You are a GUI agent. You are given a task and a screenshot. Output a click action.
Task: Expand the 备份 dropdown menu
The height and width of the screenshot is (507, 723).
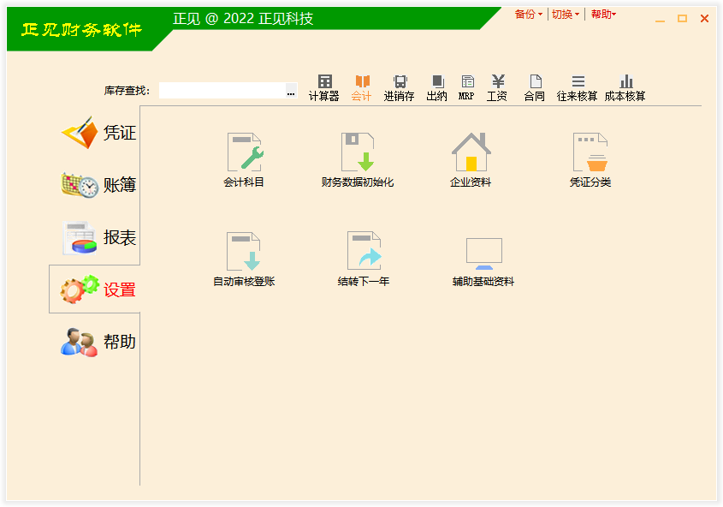(528, 15)
